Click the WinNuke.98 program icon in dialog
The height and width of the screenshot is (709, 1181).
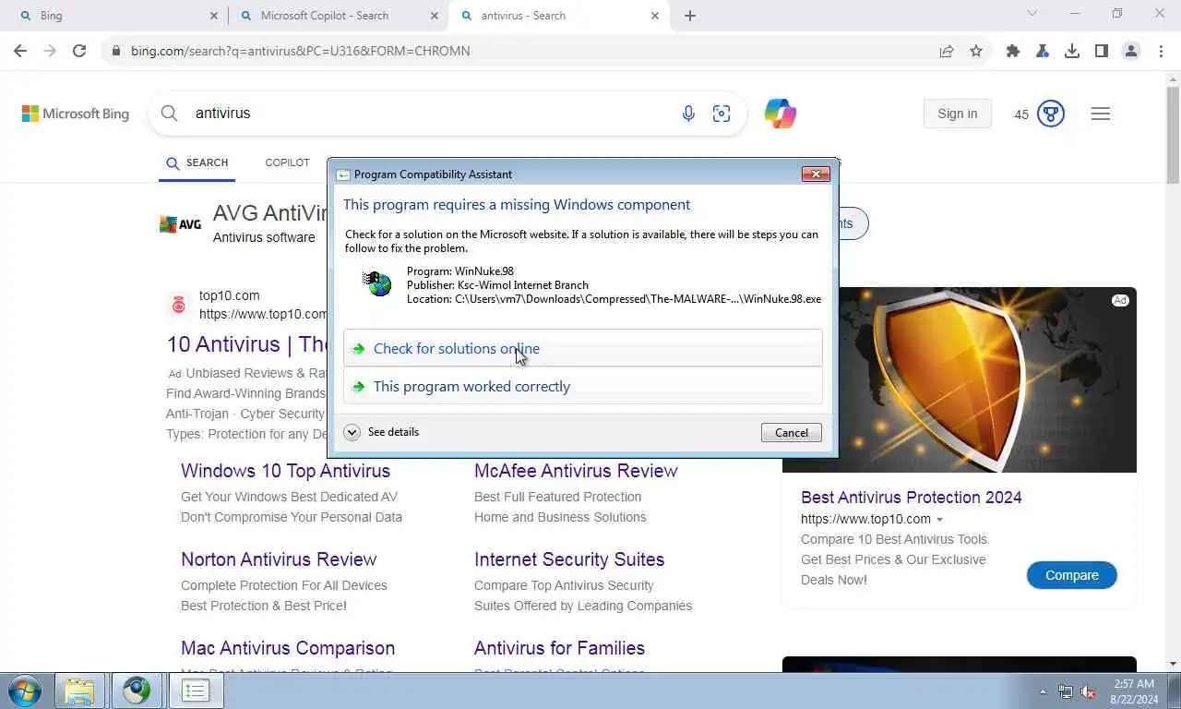(376, 283)
